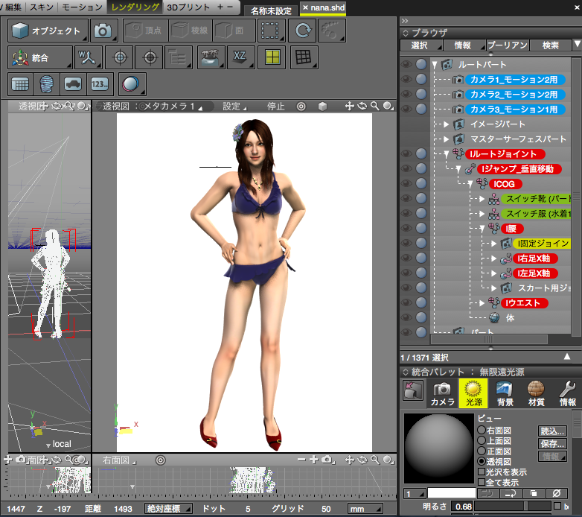Click the XZ plane icon
This screenshot has width=582, height=517.
tap(240, 57)
